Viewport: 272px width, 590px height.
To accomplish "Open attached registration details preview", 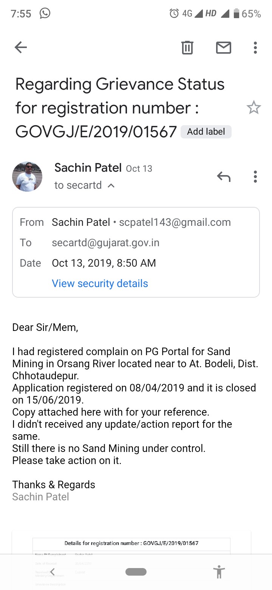I will [x=131, y=560].
